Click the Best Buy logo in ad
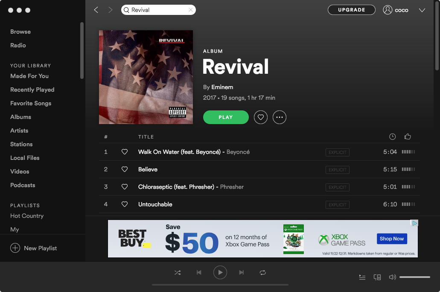This screenshot has height=292, width=440. click(134, 238)
